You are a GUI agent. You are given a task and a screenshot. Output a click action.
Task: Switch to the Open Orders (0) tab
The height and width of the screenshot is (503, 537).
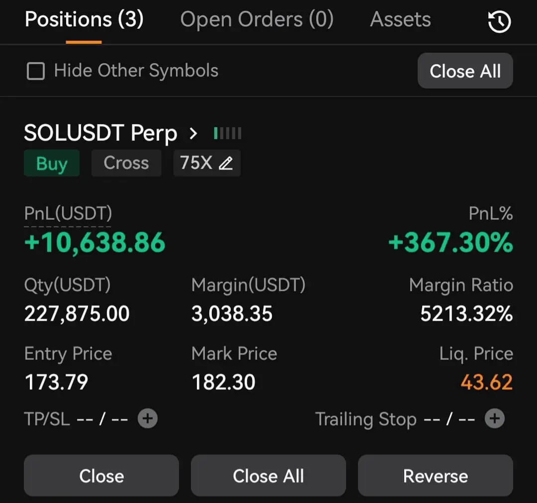tap(257, 19)
